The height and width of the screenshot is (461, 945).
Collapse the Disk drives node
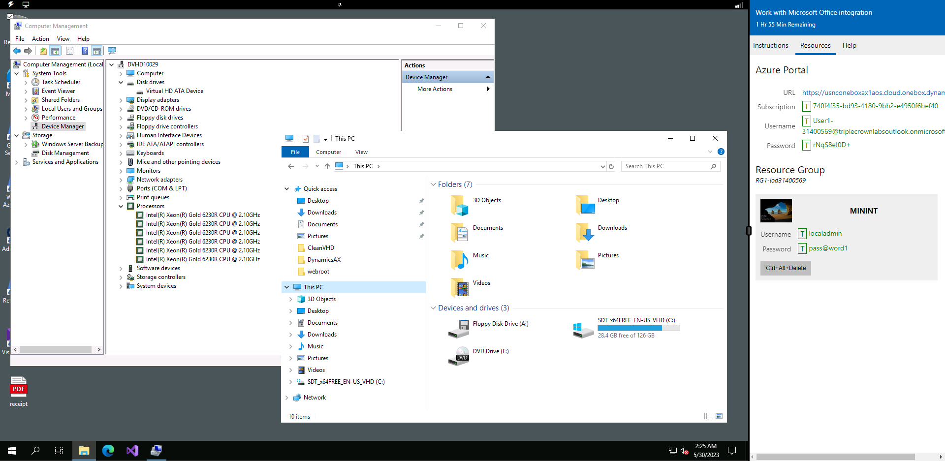[x=121, y=82]
